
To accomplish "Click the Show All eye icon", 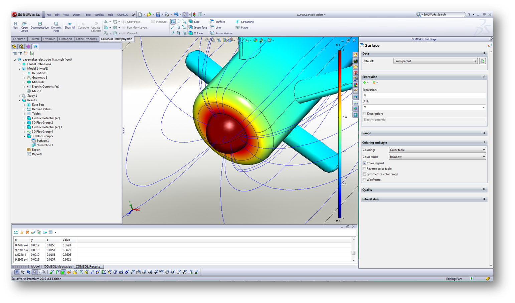I will (69, 26).
